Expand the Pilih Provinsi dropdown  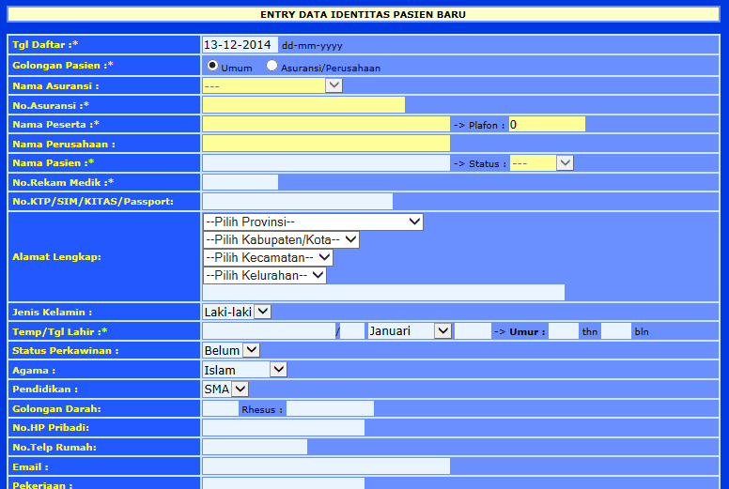[x=313, y=222]
